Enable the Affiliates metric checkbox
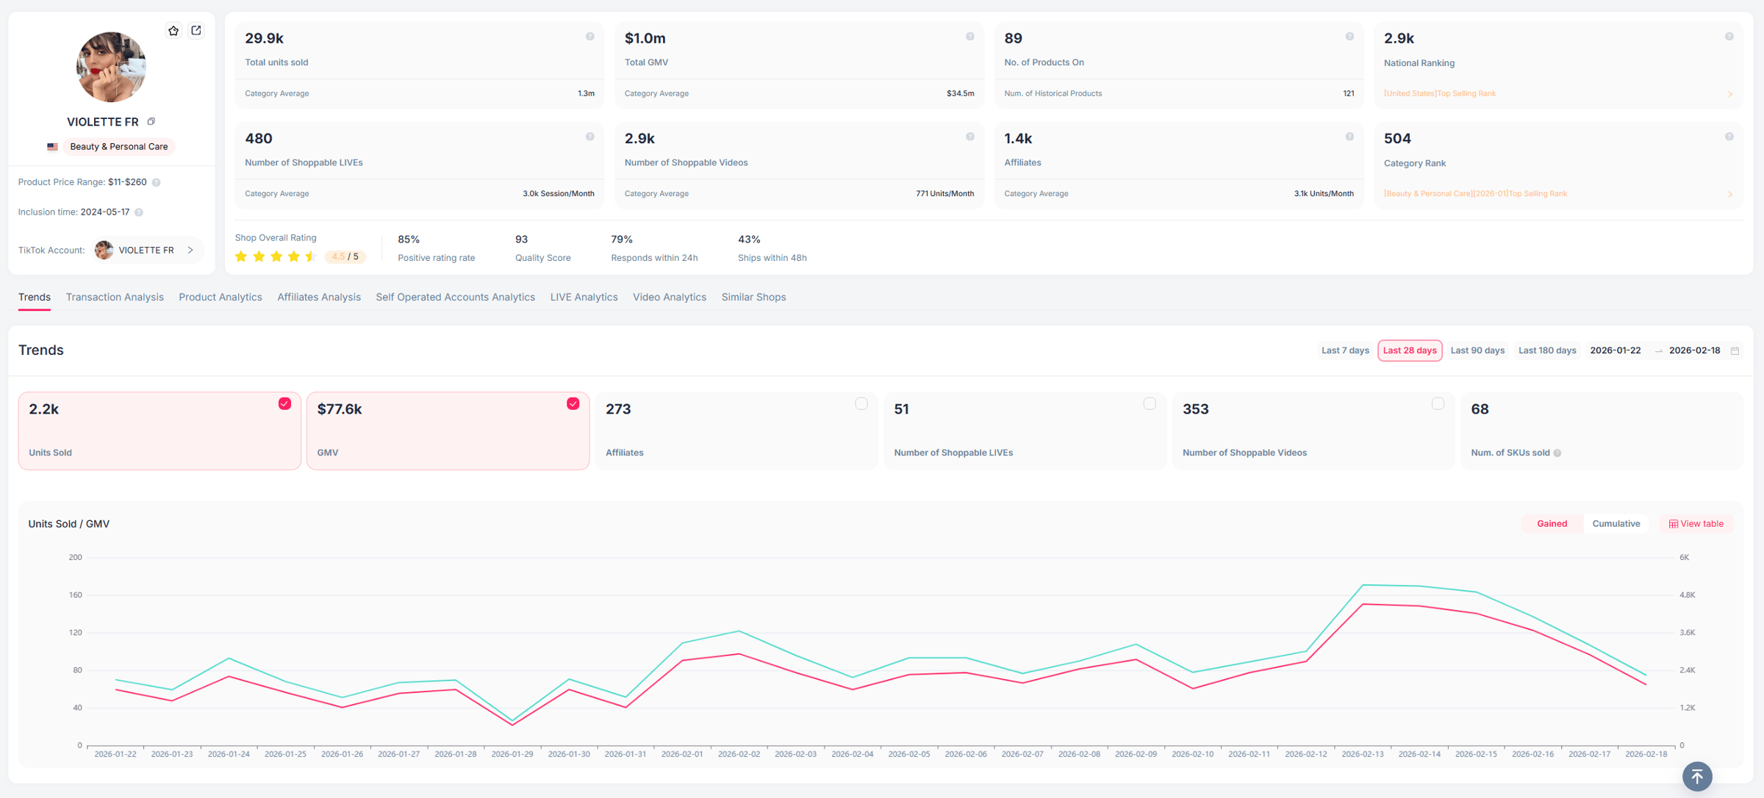This screenshot has width=1764, height=798. coord(861,403)
